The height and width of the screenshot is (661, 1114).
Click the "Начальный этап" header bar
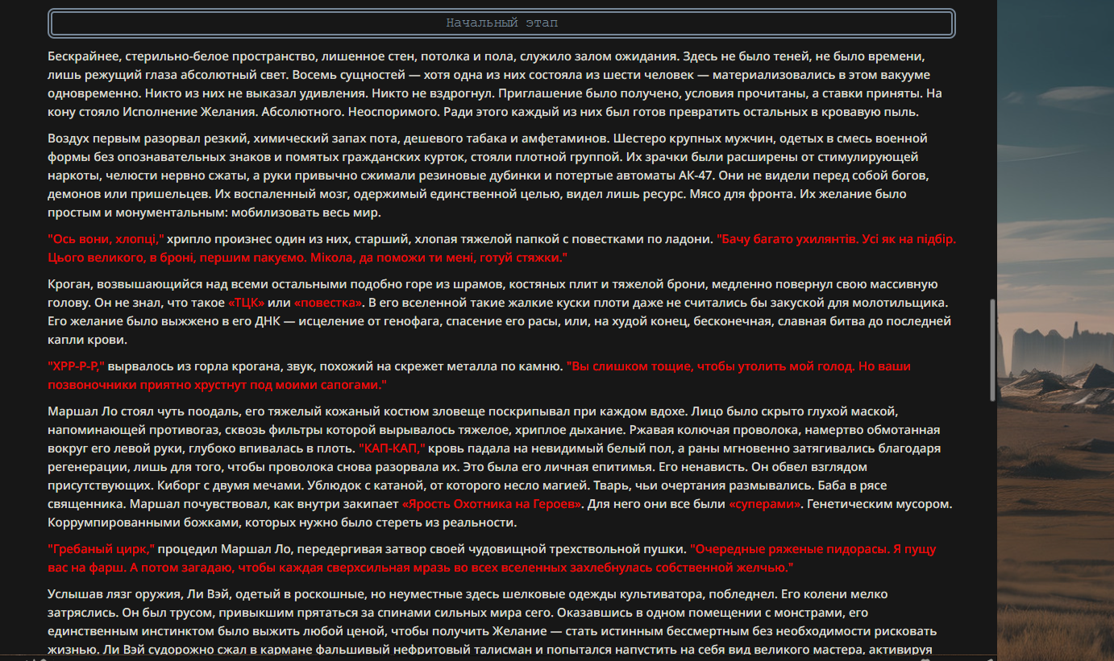(502, 23)
